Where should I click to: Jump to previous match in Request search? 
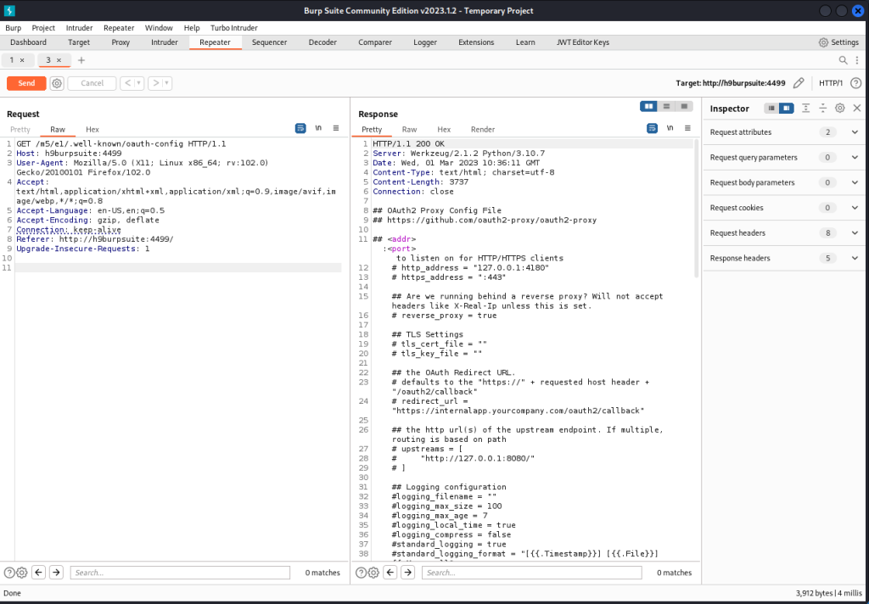pyautogui.click(x=38, y=573)
